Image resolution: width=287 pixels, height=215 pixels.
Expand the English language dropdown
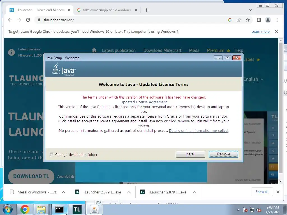pos(253,79)
